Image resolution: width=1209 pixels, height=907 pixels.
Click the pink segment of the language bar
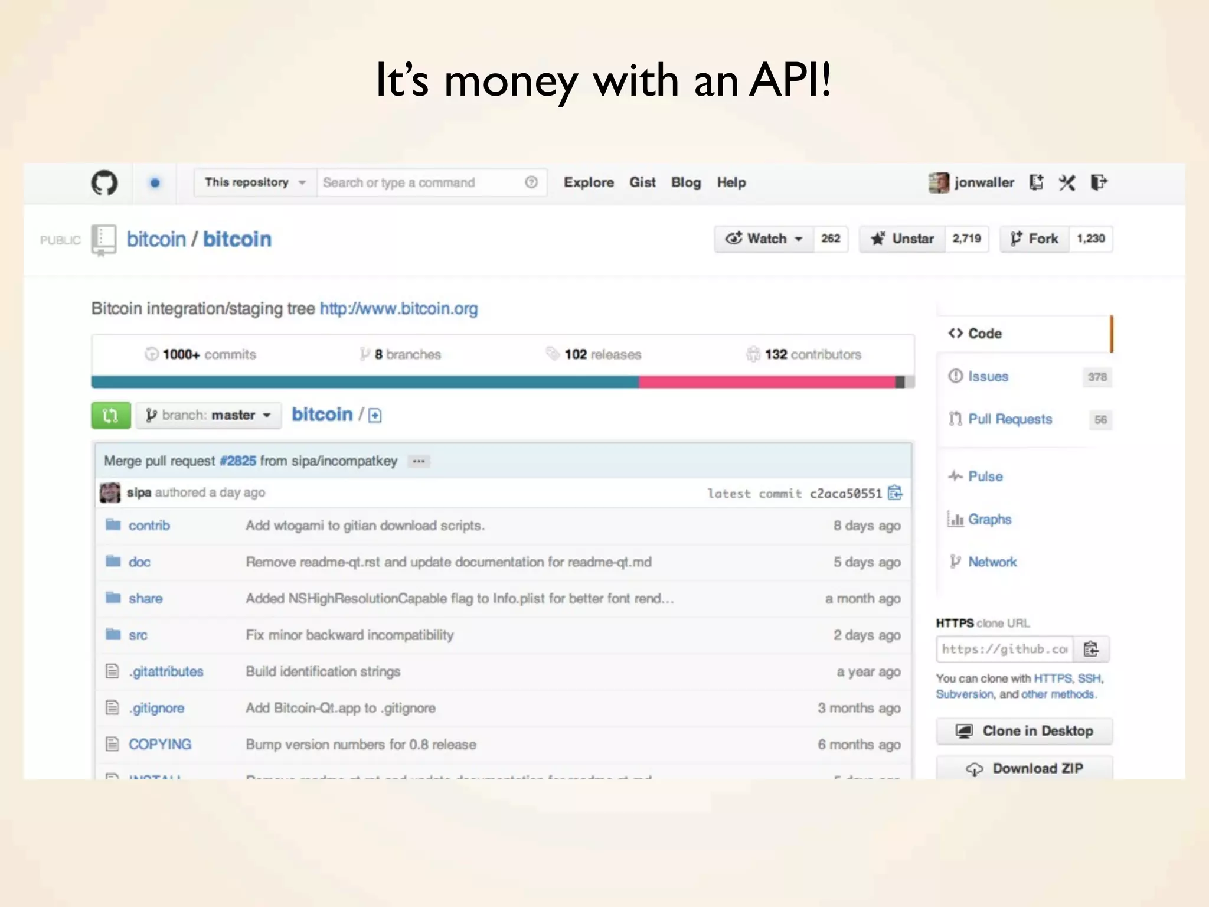(767, 382)
